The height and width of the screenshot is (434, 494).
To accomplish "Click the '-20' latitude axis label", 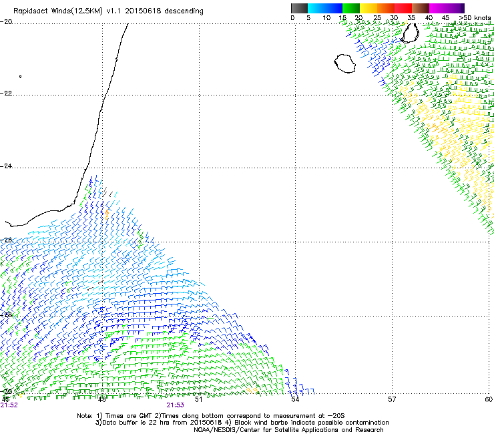I will [6, 22].
